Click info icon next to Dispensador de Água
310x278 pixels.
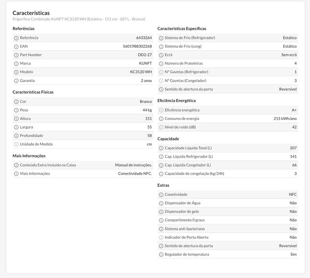click(161, 203)
